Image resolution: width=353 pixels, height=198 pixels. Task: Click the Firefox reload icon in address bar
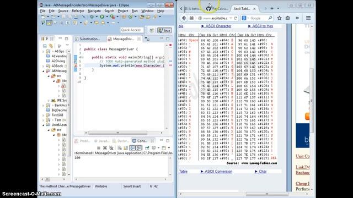point(236,18)
